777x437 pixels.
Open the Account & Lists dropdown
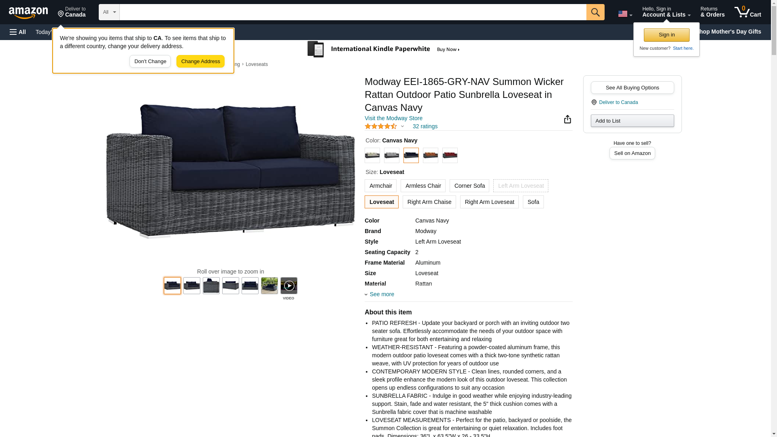point(667,12)
